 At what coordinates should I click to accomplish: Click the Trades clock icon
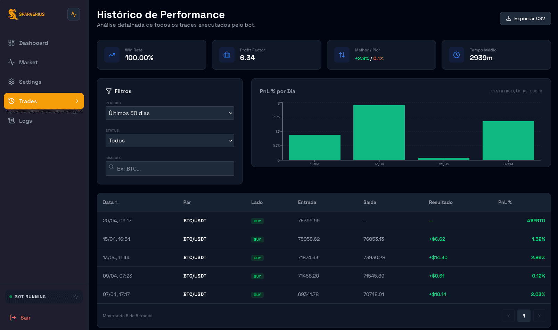point(11,101)
